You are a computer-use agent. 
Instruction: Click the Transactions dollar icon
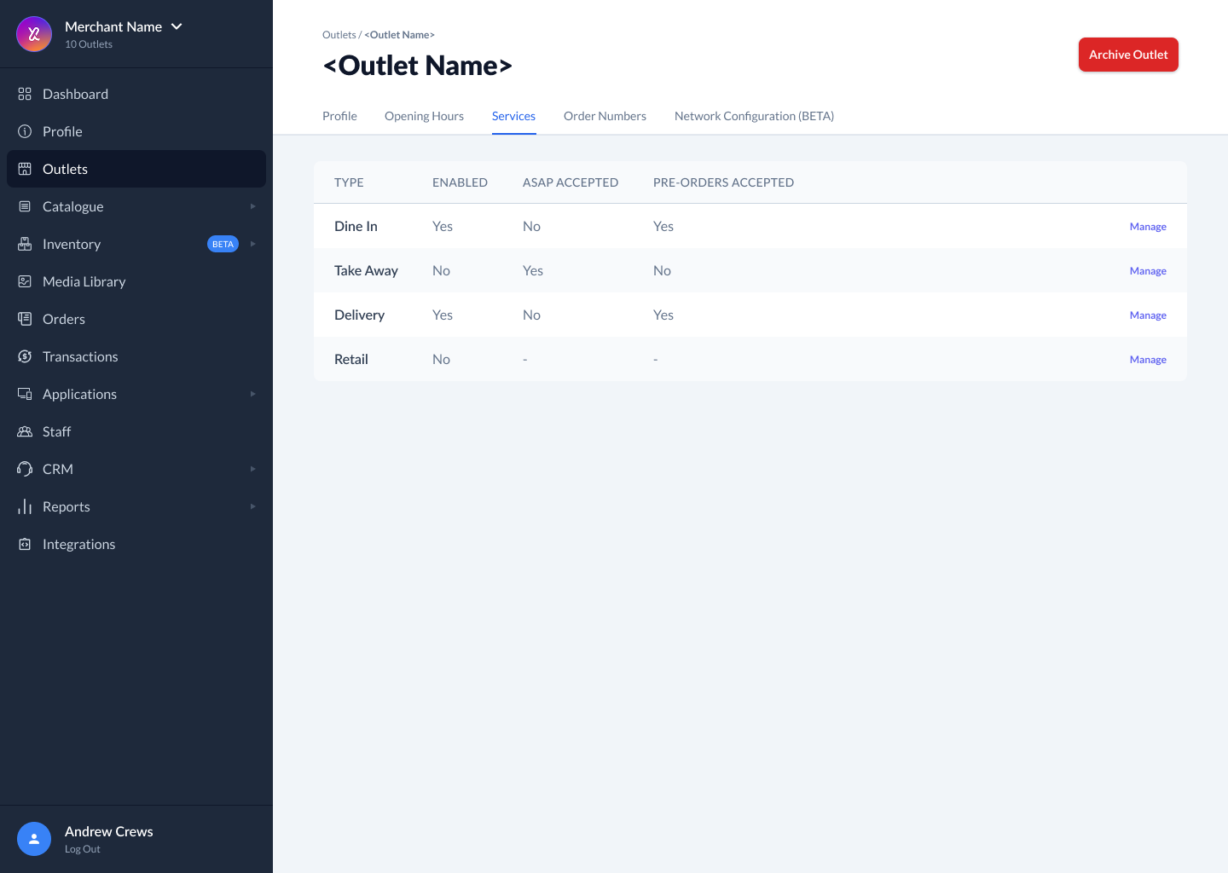click(x=25, y=356)
